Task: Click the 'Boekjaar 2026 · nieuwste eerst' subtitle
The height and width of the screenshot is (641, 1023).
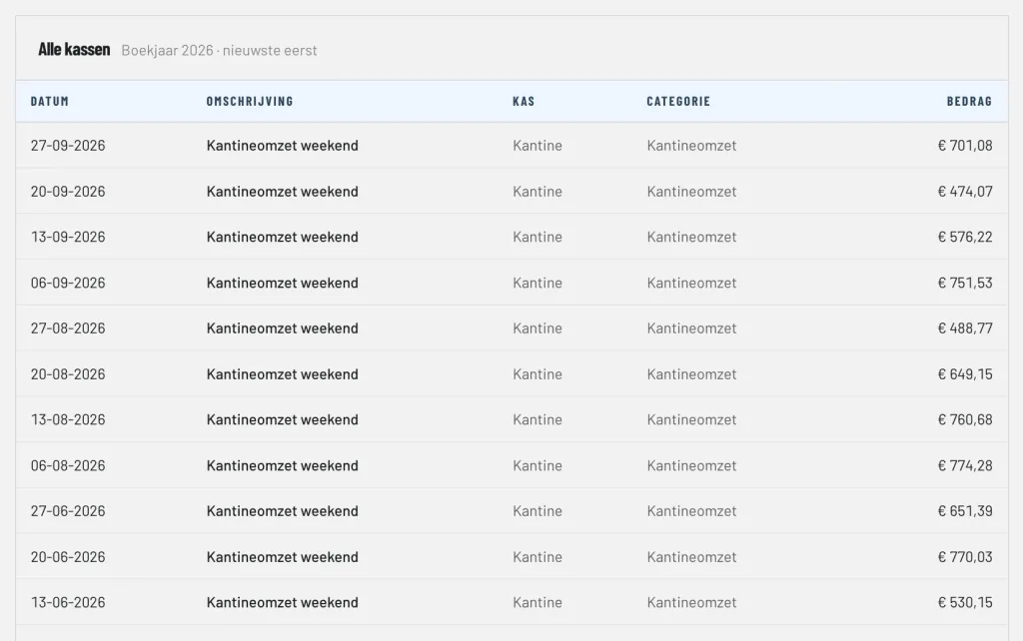Action: 219,50
